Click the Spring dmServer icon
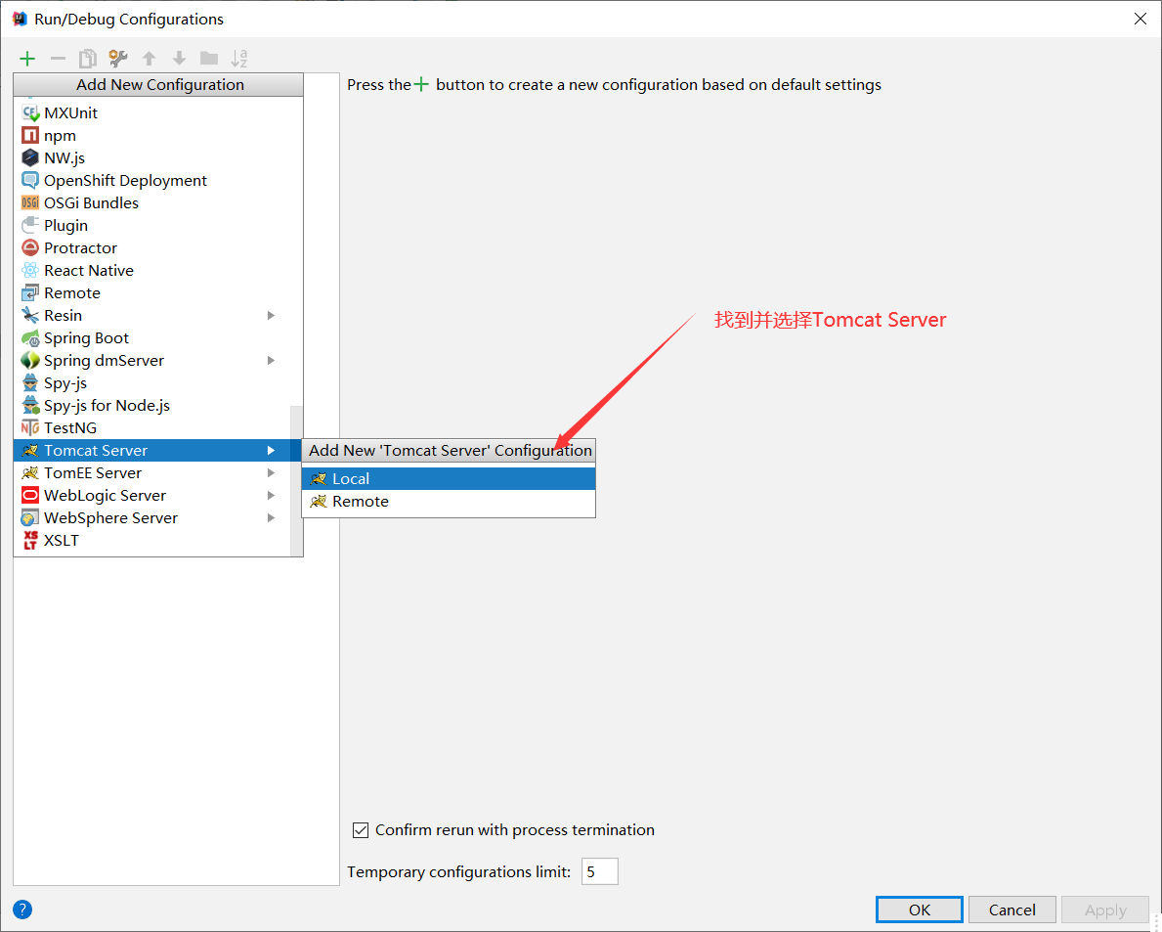This screenshot has width=1162, height=932. click(30, 360)
